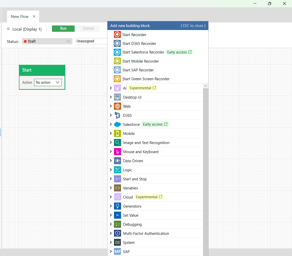The height and width of the screenshot is (256, 292).
Task: Switch to the New Flow tab
Action: tap(20, 16)
